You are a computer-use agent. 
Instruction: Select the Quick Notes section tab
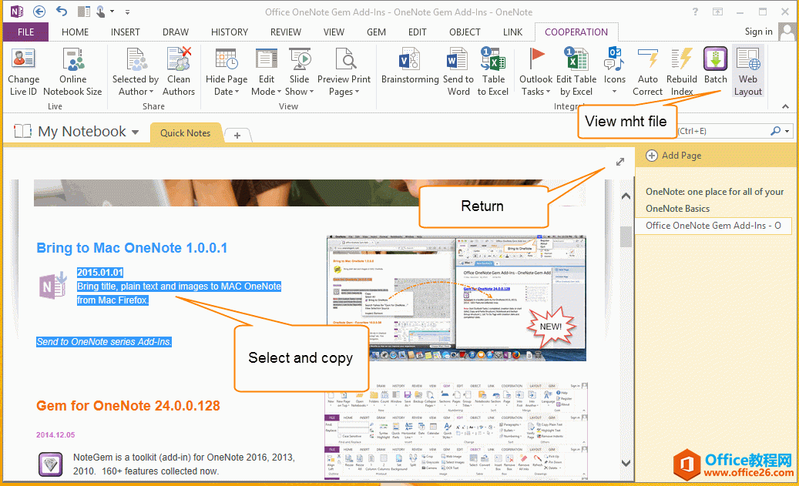pos(185,133)
